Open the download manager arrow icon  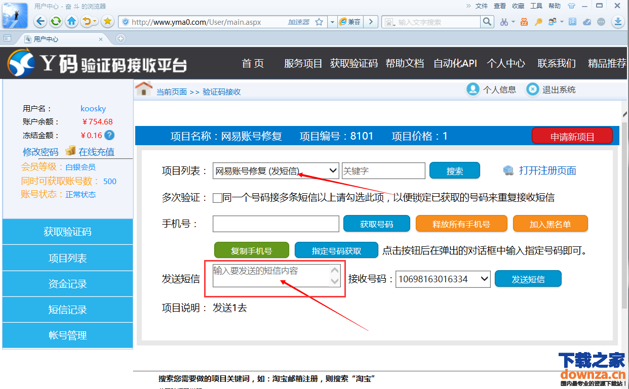[x=618, y=22]
